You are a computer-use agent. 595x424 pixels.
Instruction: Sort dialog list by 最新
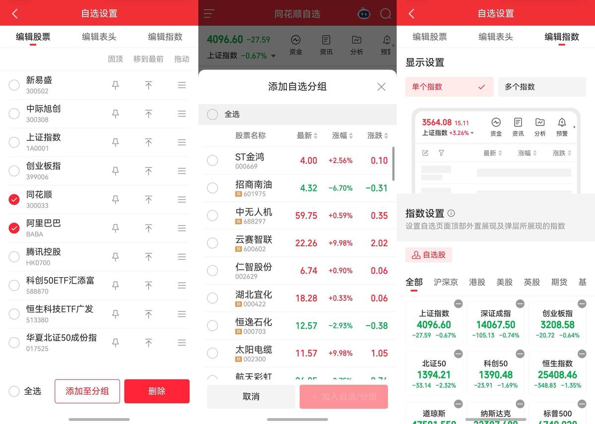[307, 135]
